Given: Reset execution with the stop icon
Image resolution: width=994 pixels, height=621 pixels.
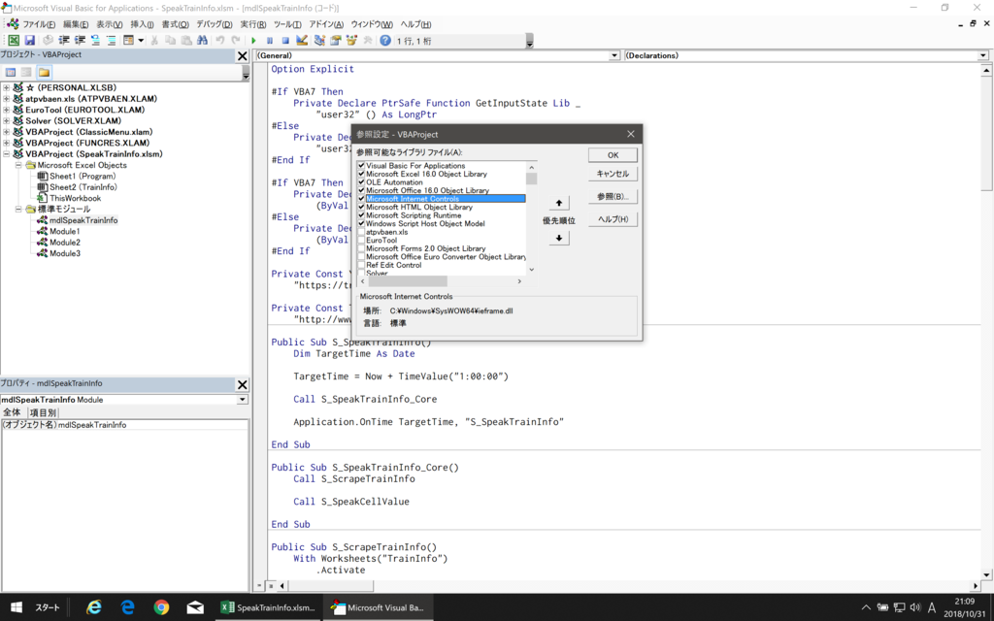Looking at the screenshot, I should point(285,41).
